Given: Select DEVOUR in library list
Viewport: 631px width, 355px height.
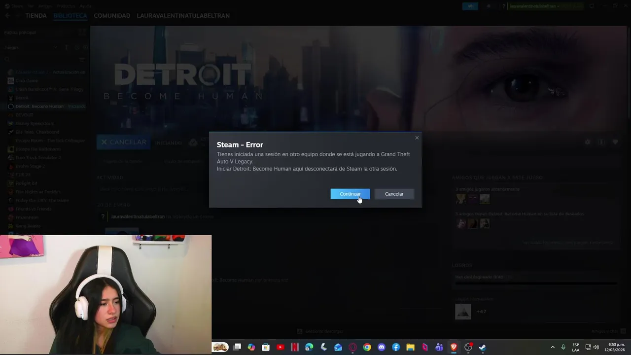Looking at the screenshot, I should pos(24,115).
